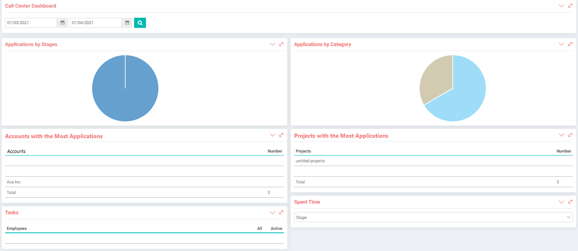This screenshot has height=251, width=578.
Task: Maximize the Tasks panel
Action: (x=281, y=213)
